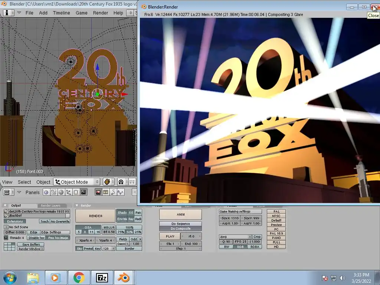Toggle Ray tracing option
The height and width of the screenshot is (285, 380).
131,219
